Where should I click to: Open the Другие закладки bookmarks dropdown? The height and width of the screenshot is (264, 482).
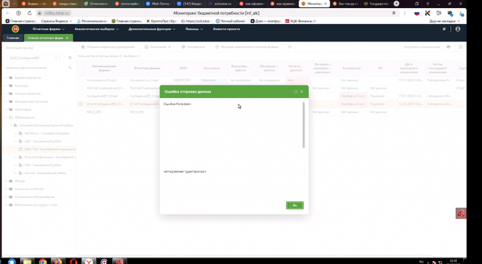(444, 21)
